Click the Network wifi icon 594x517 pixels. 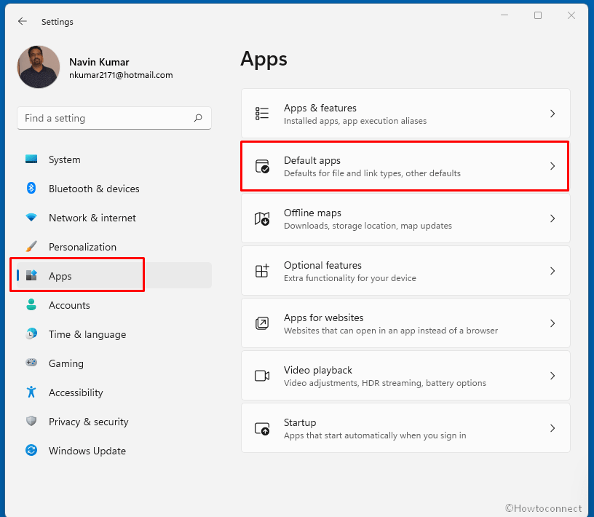pyautogui.click(x=31, y=217)
